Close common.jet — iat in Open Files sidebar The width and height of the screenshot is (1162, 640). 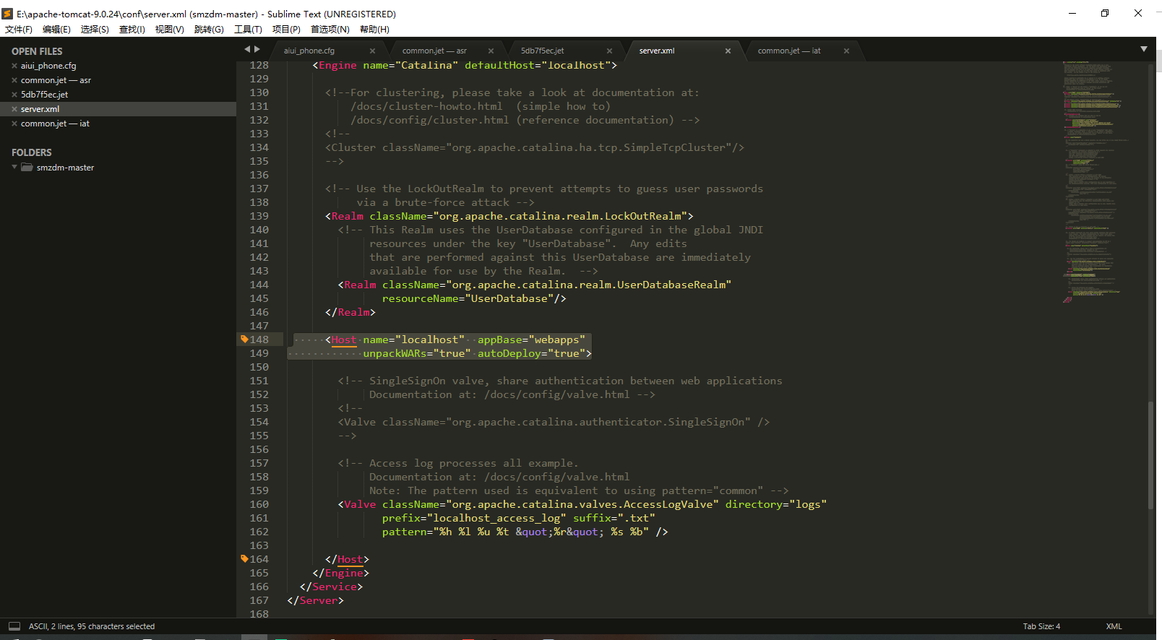(14, 124)
